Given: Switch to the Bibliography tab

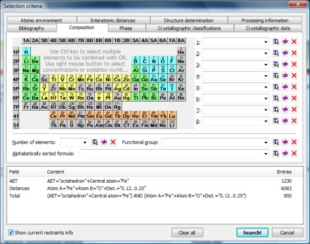Looking at the screenshot, I should (32, 28).
